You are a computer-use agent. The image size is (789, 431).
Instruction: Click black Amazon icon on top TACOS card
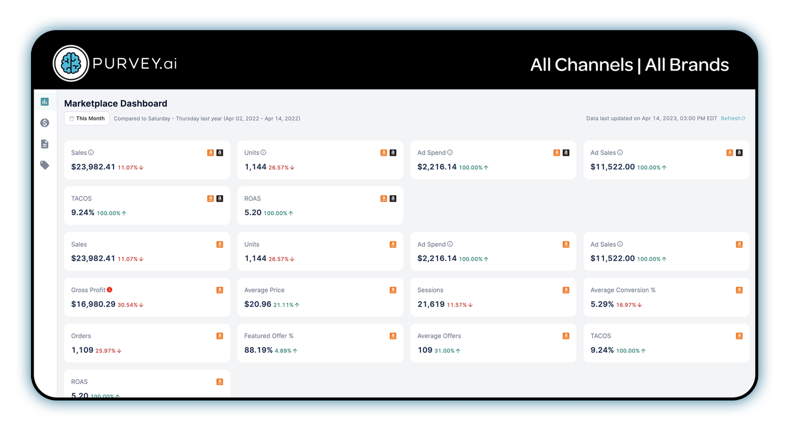(220, 198)
